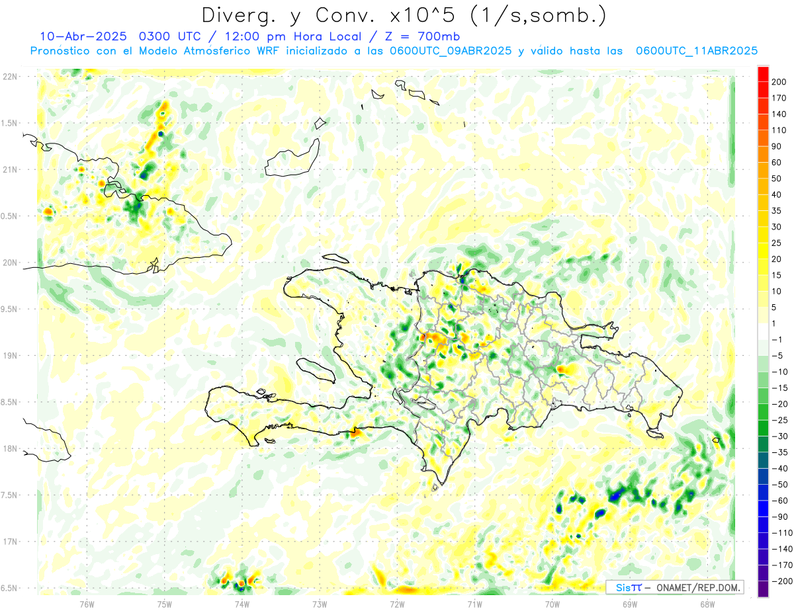Click the positive "90" color bar value
Screen dimensions: 794x613
[x=777, y=146]
